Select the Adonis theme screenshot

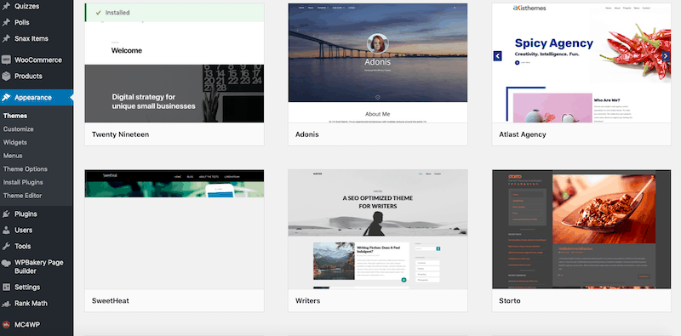(x=378, y=63)
